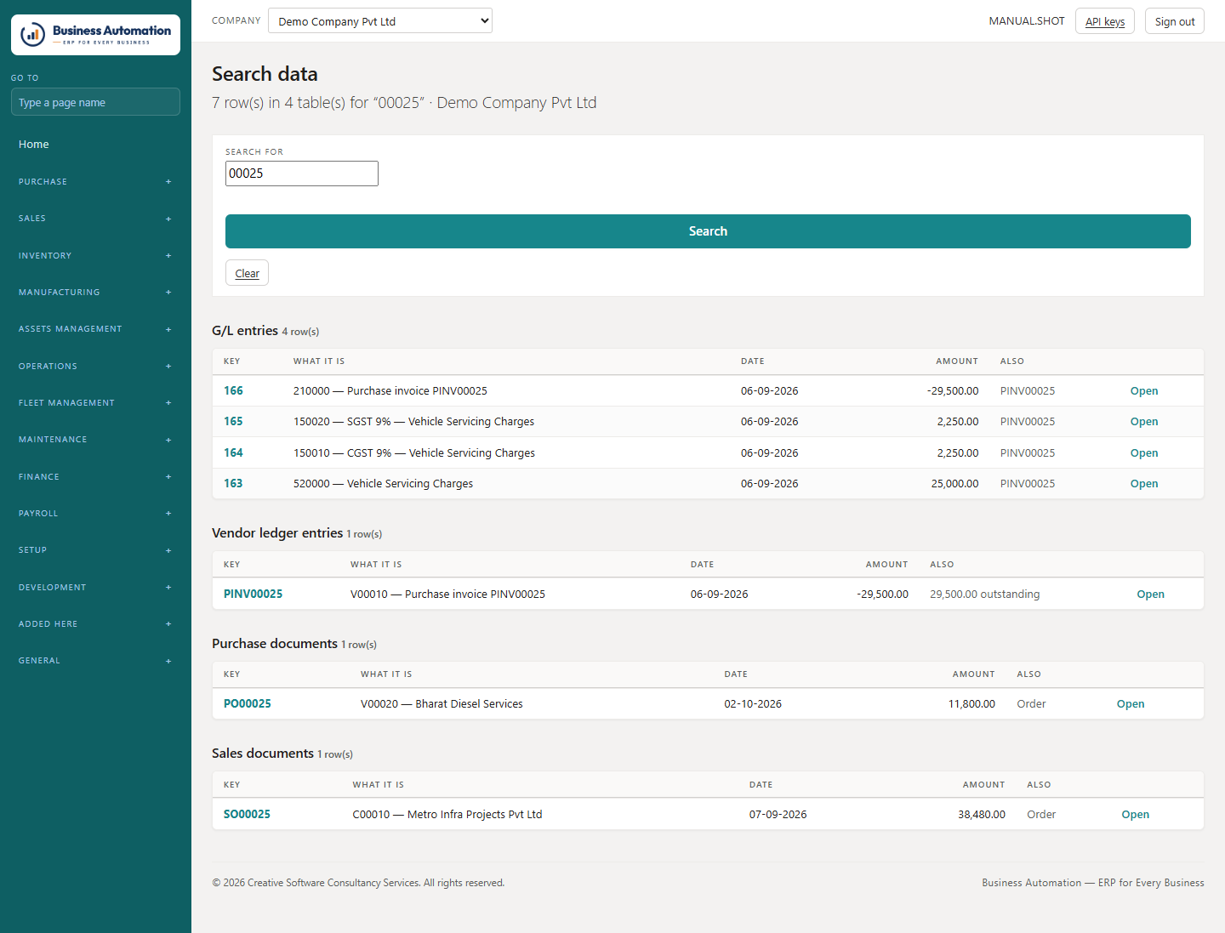The height and width of the screenshot is (933, 1225).
Task: Click the Sign out button
Action: [1175, 21]
